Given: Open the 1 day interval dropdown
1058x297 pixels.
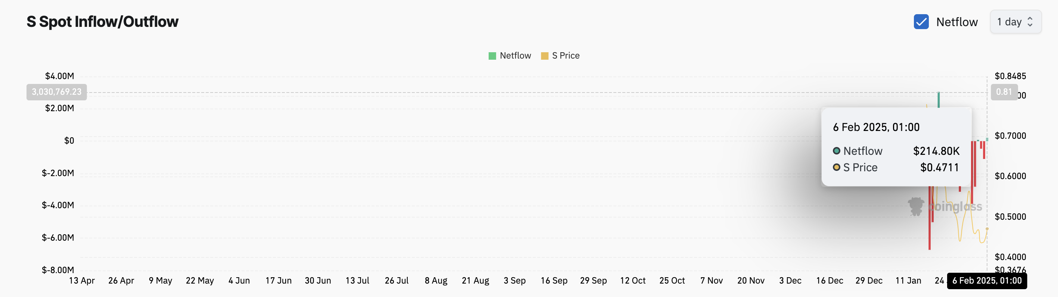Looking at the screenshot, I should (x=1015, y=22).
